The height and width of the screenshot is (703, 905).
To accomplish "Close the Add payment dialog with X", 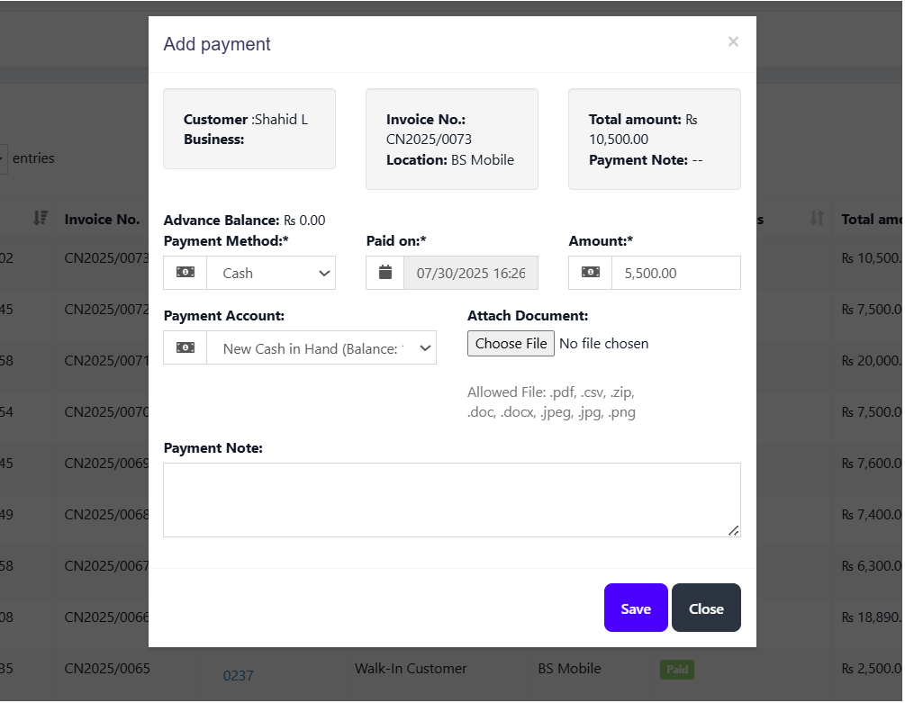I will point(733,41).
